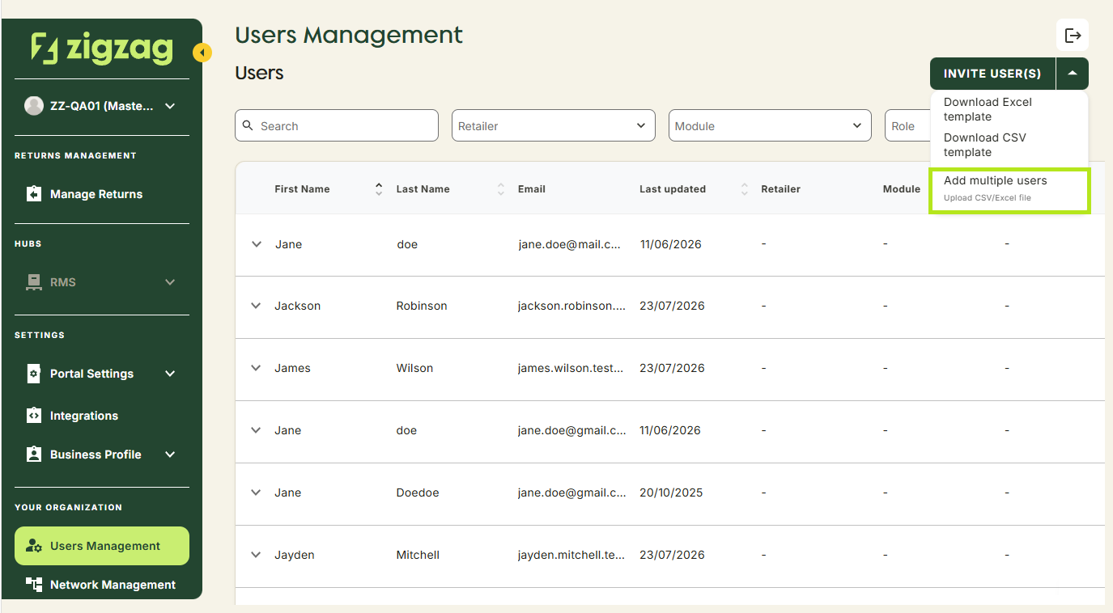Expand the Jane Doedoe row
This screenshot has height=613, width=1113.
257,493
